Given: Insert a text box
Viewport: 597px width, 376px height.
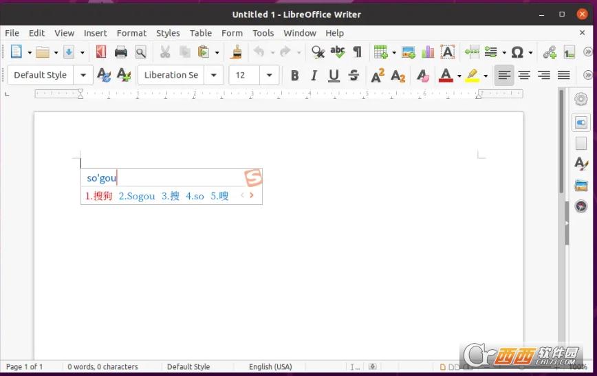Looking at the screenshot, I should coord(448,52).
